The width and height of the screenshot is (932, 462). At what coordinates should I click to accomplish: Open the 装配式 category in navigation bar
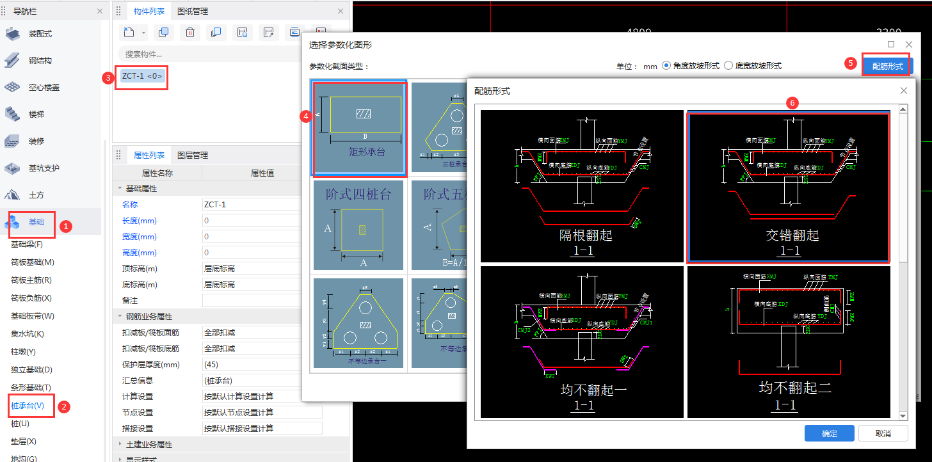coord(40,34)
